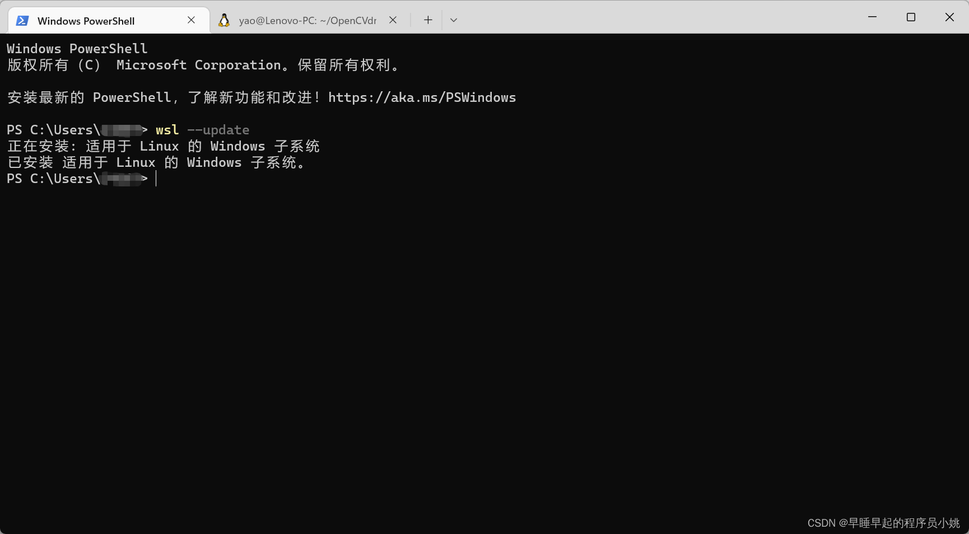969x534 pixels.
Task: Click the 'wsl' command text
Action: tap(167, 130)
